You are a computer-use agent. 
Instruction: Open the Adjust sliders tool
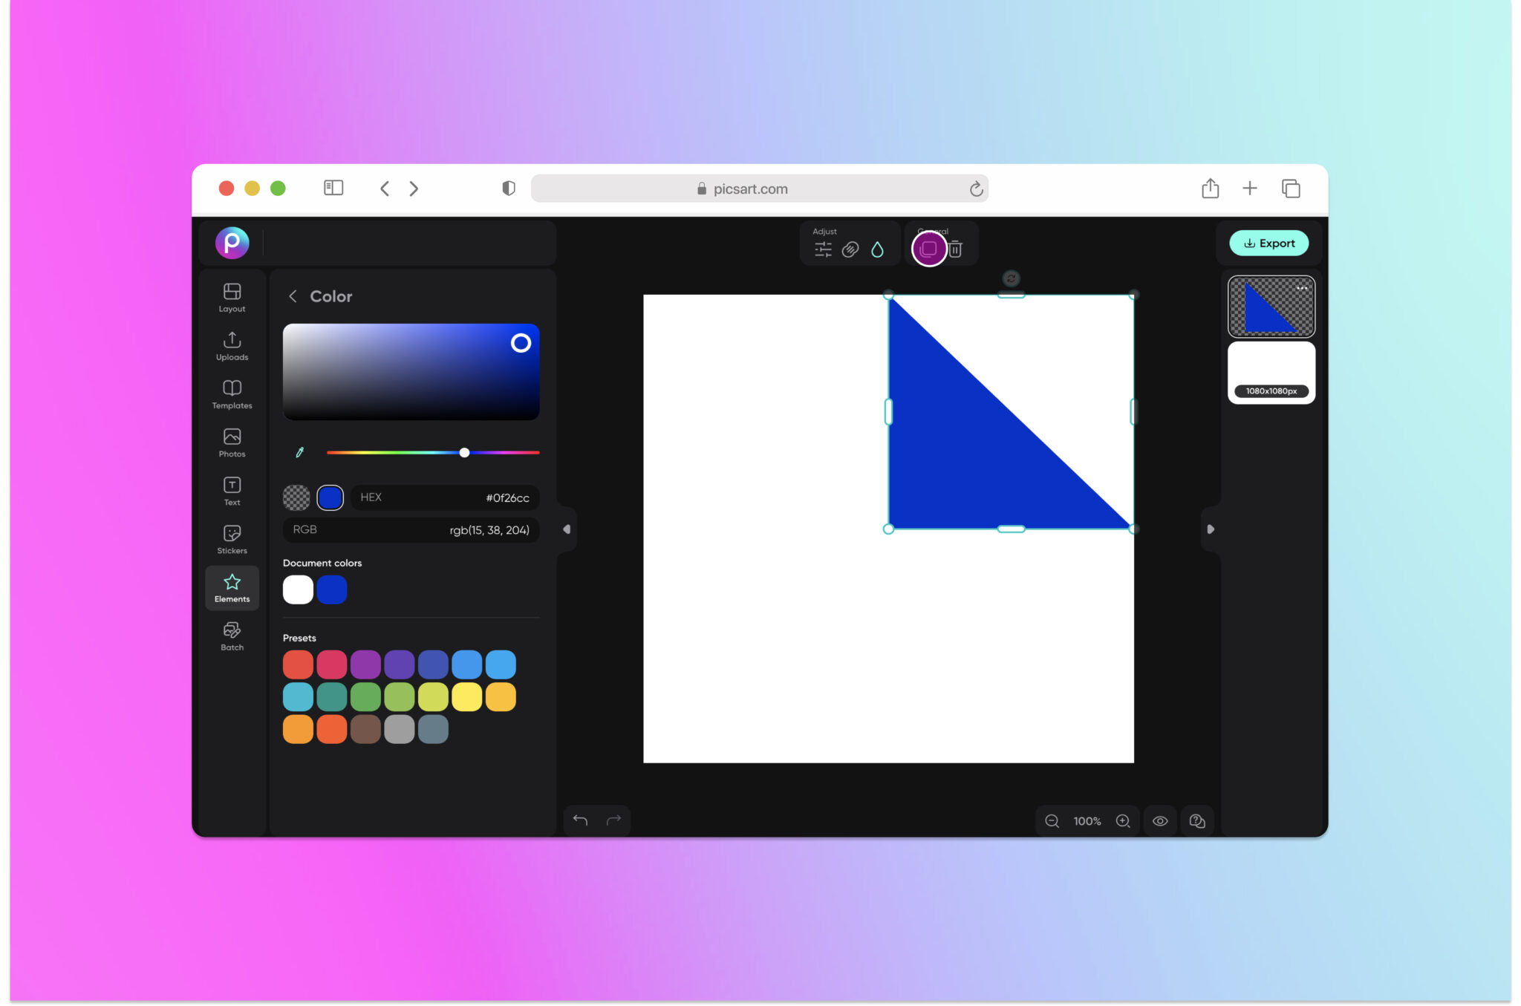pos(822,249)
